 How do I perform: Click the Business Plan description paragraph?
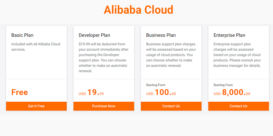(x=171, y=55)
